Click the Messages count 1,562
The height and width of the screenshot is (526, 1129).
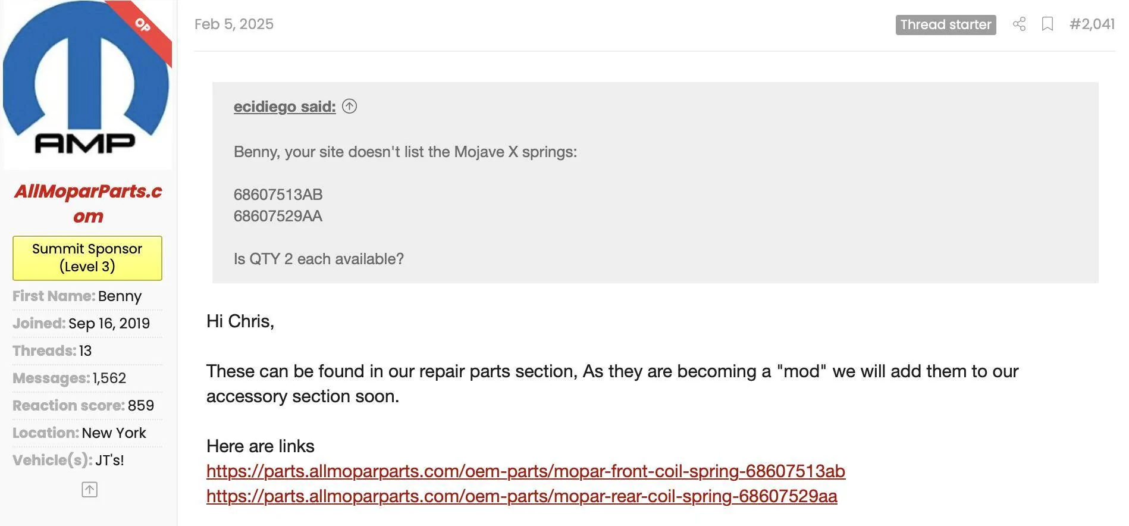[x=109, y=378]
